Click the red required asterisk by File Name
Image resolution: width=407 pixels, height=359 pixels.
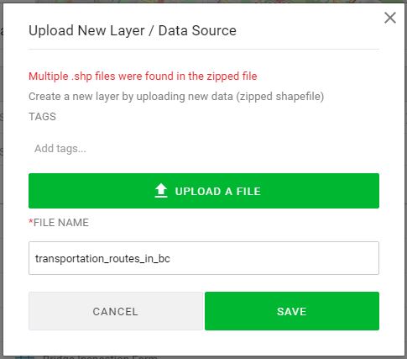pos(31,222)
